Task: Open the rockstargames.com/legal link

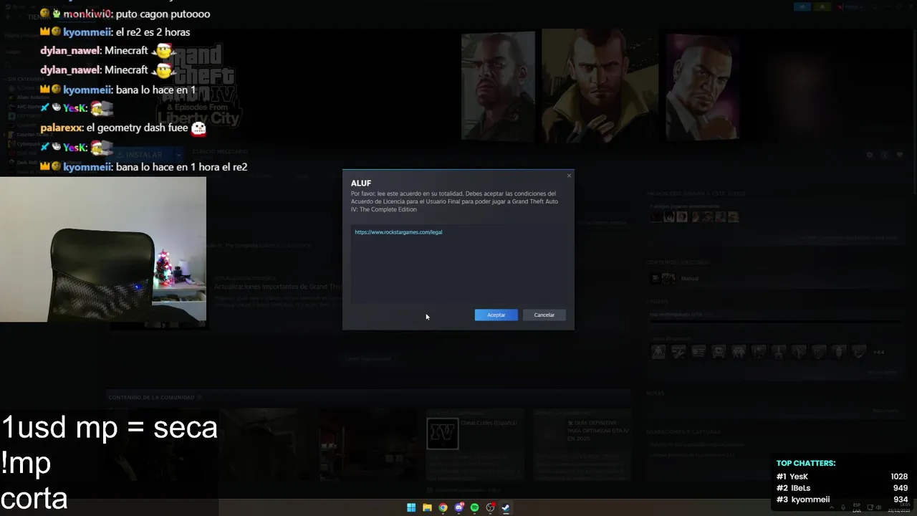Action: point(398,232)
